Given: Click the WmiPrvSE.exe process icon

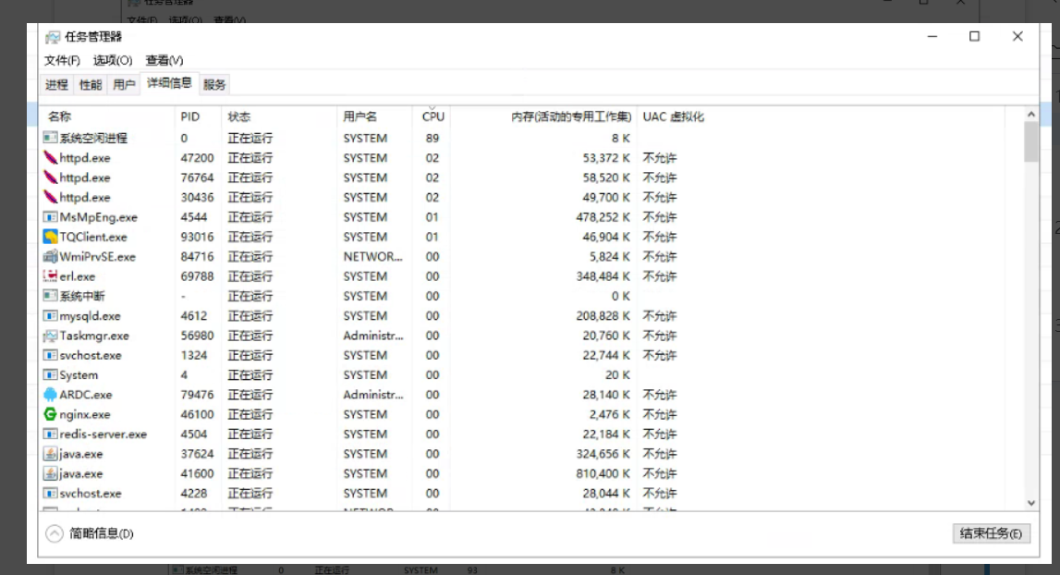Looking at the screenshot, I should 50,256.
